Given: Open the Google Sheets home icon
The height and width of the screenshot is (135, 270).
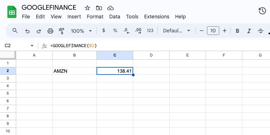Looking at the screenshot, I should (x=12, y=12).
